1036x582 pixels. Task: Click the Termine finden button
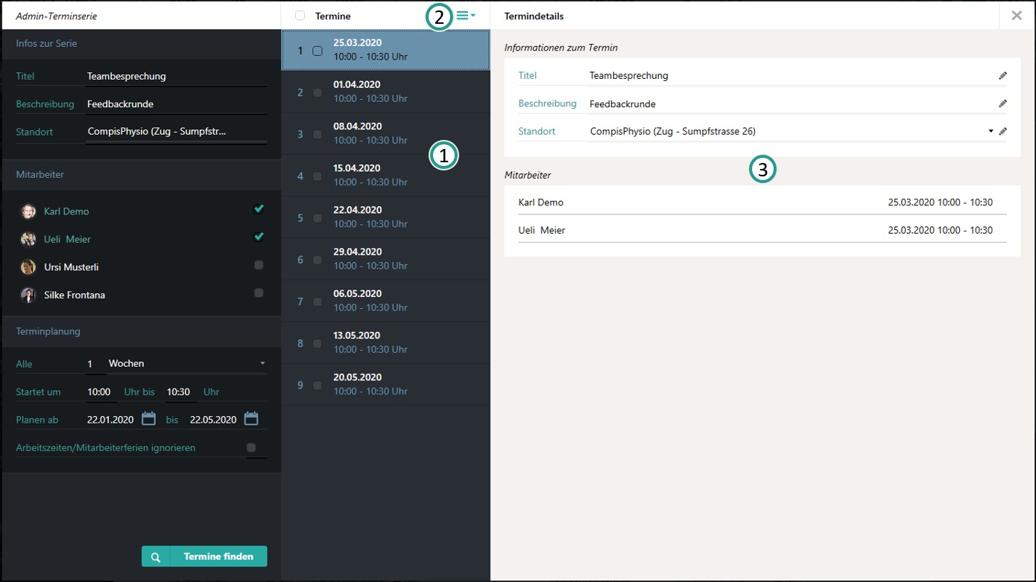point(204,557)
